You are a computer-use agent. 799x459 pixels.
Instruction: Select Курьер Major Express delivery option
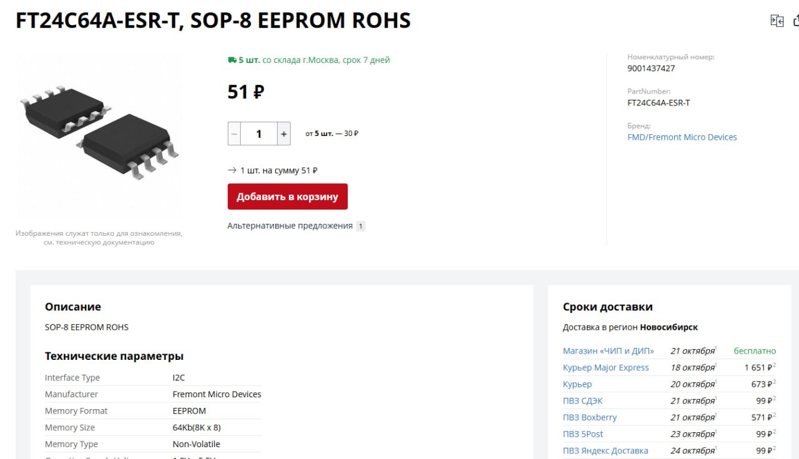pos(605,368)
